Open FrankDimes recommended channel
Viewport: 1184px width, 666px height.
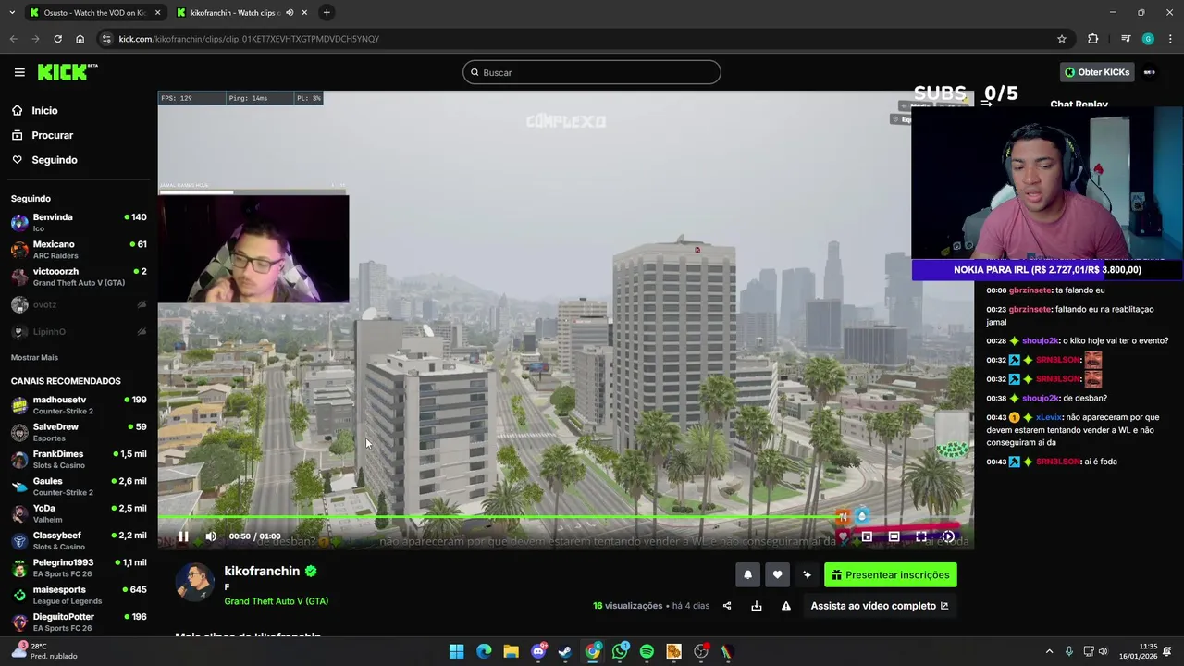pyautogui.click(x=79, y=460)
